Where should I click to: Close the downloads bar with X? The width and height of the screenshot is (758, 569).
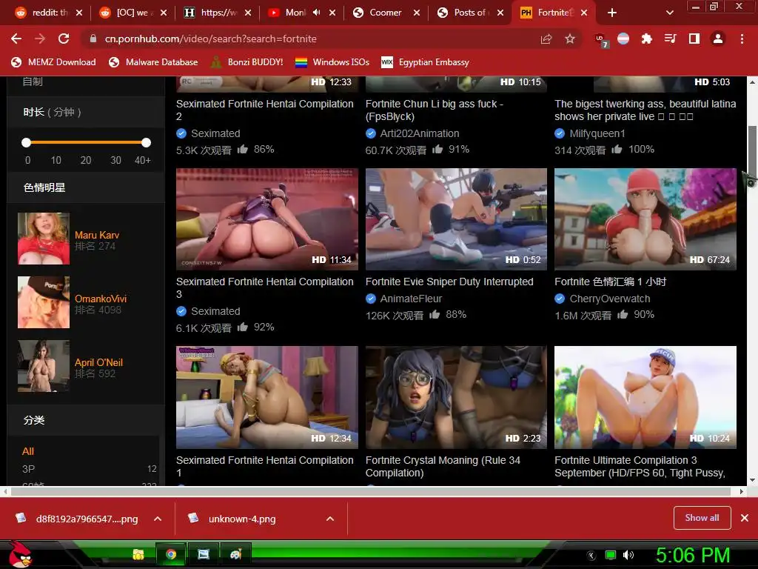pyautogui.click(x=745, y=518)
